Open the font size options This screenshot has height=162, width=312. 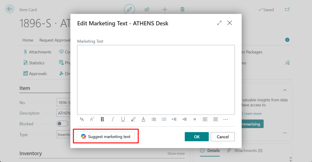92,119
